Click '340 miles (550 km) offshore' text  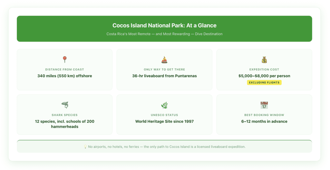(x=64, y=76)
